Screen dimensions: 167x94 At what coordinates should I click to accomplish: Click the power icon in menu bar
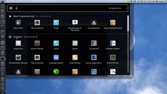coord(166,2)
